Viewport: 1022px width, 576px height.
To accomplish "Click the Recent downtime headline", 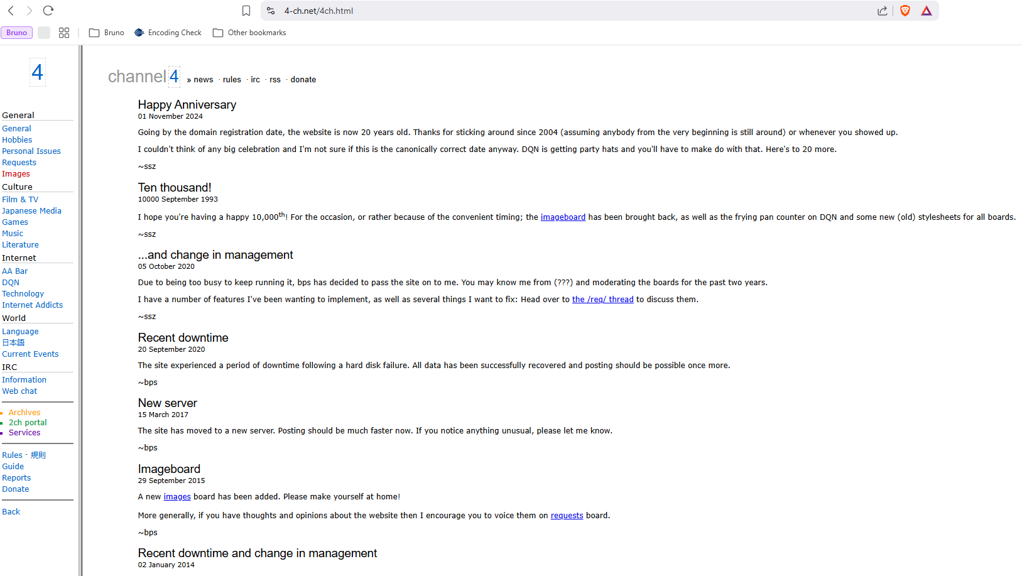I will coord(183,338).
